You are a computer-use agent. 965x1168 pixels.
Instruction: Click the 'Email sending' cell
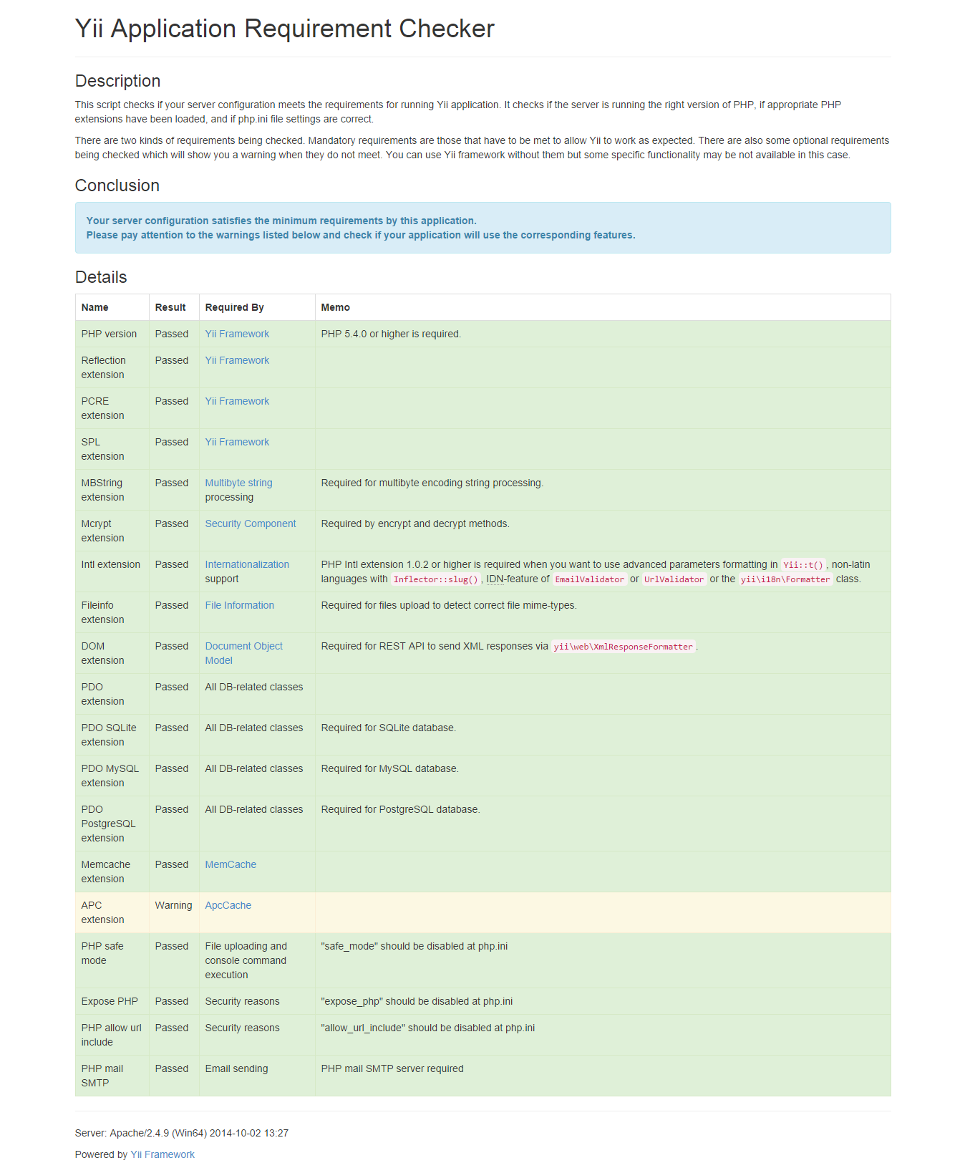(x=257, y=1076)
